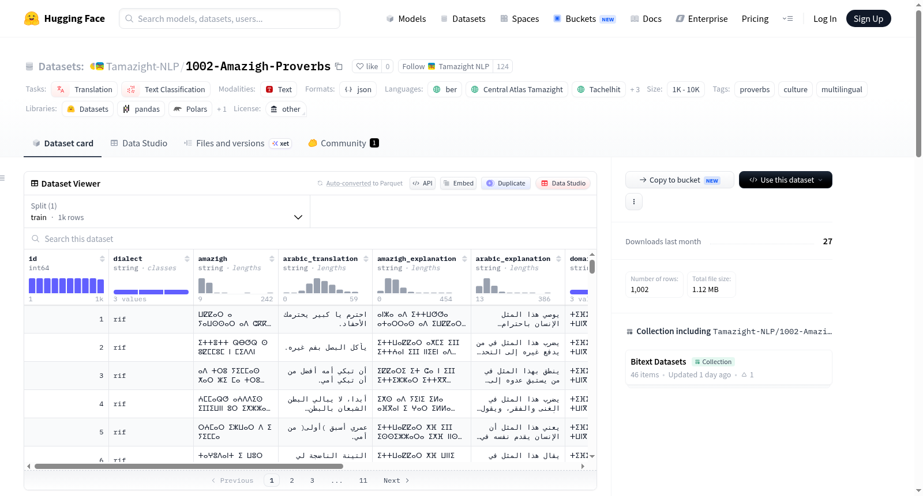
Task: Filter by json format tag
Action: 358,89
